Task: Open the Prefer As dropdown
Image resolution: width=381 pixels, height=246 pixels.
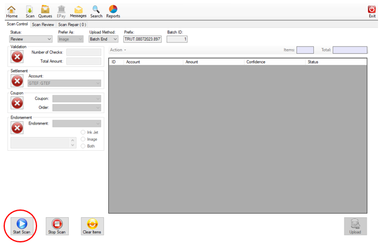Action: [71, 39]
